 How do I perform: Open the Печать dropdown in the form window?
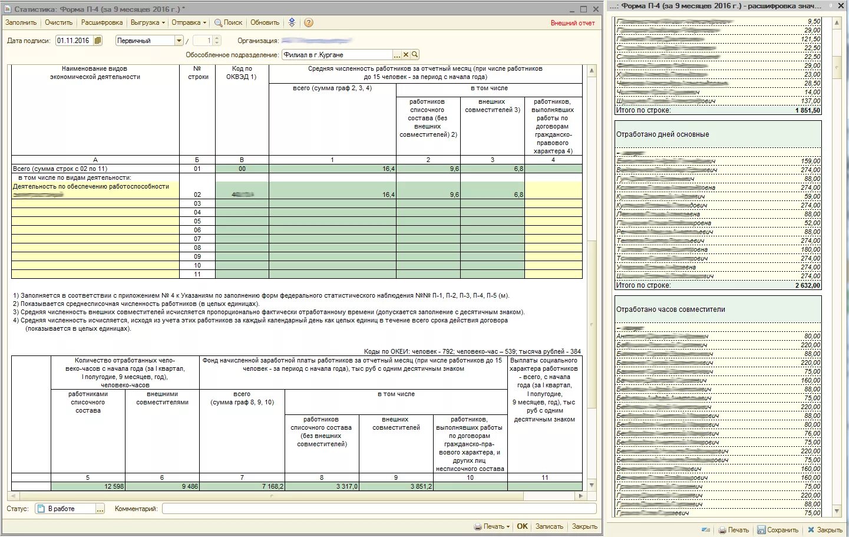point(492,526)
